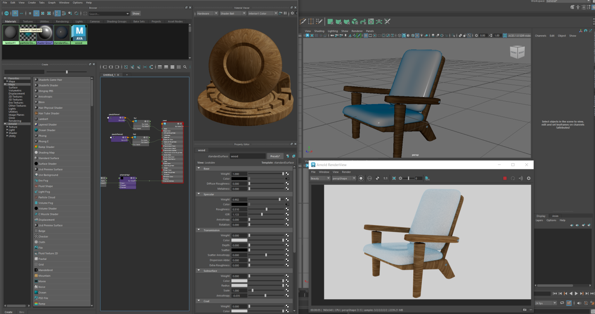Click the Presets* button in Property Editor
595x314 pixels.
(x=275, y=156)
